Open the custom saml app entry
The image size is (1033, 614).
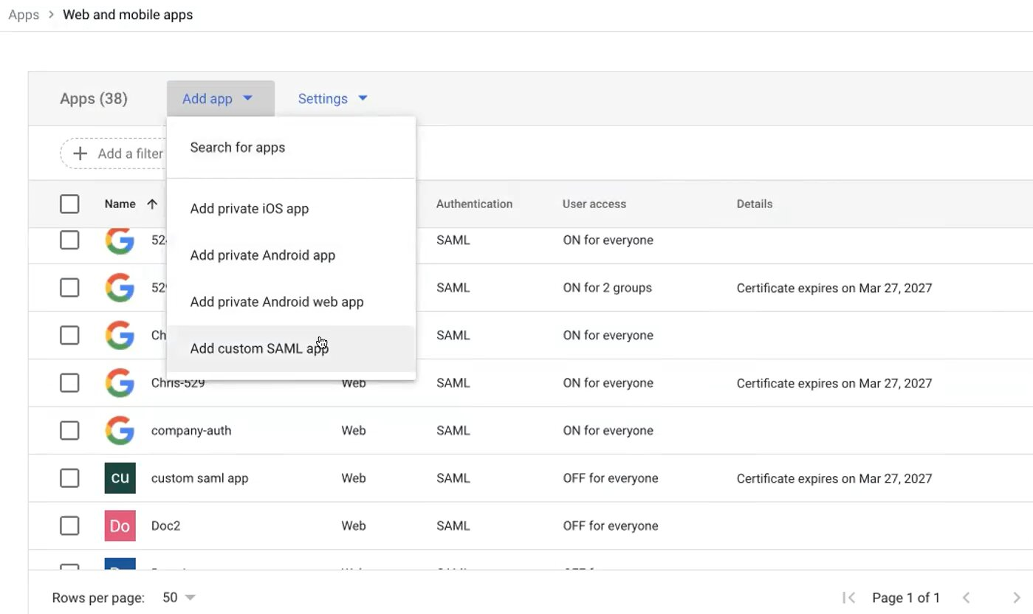coord(199,478)
